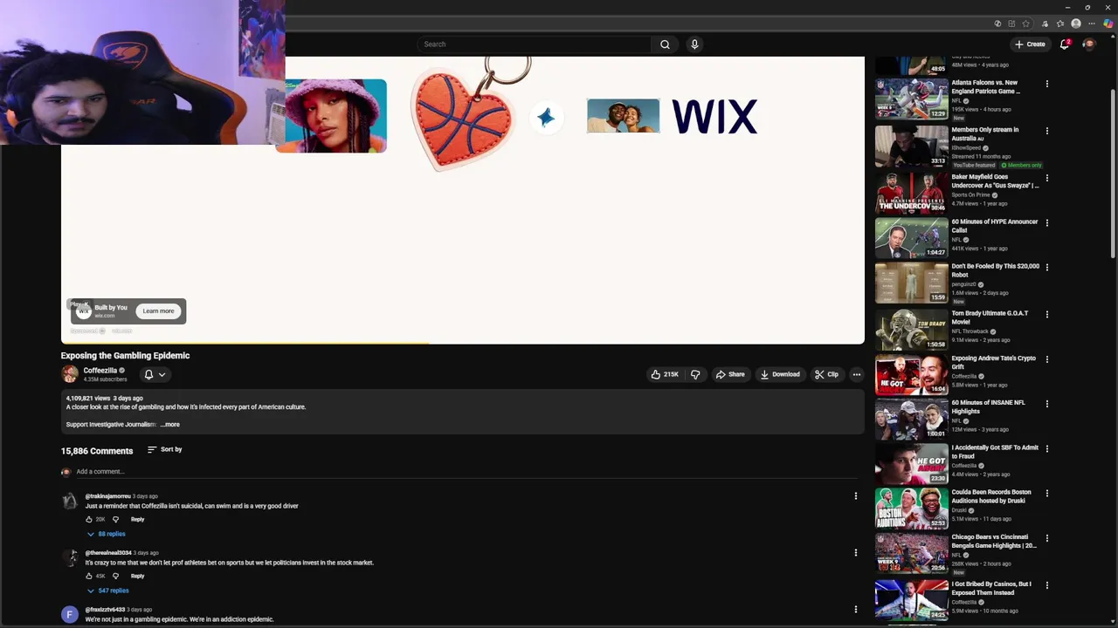Open menu for SBF Admit To Fraud video
1118x628 pixels.
(x=1046, y=448)
